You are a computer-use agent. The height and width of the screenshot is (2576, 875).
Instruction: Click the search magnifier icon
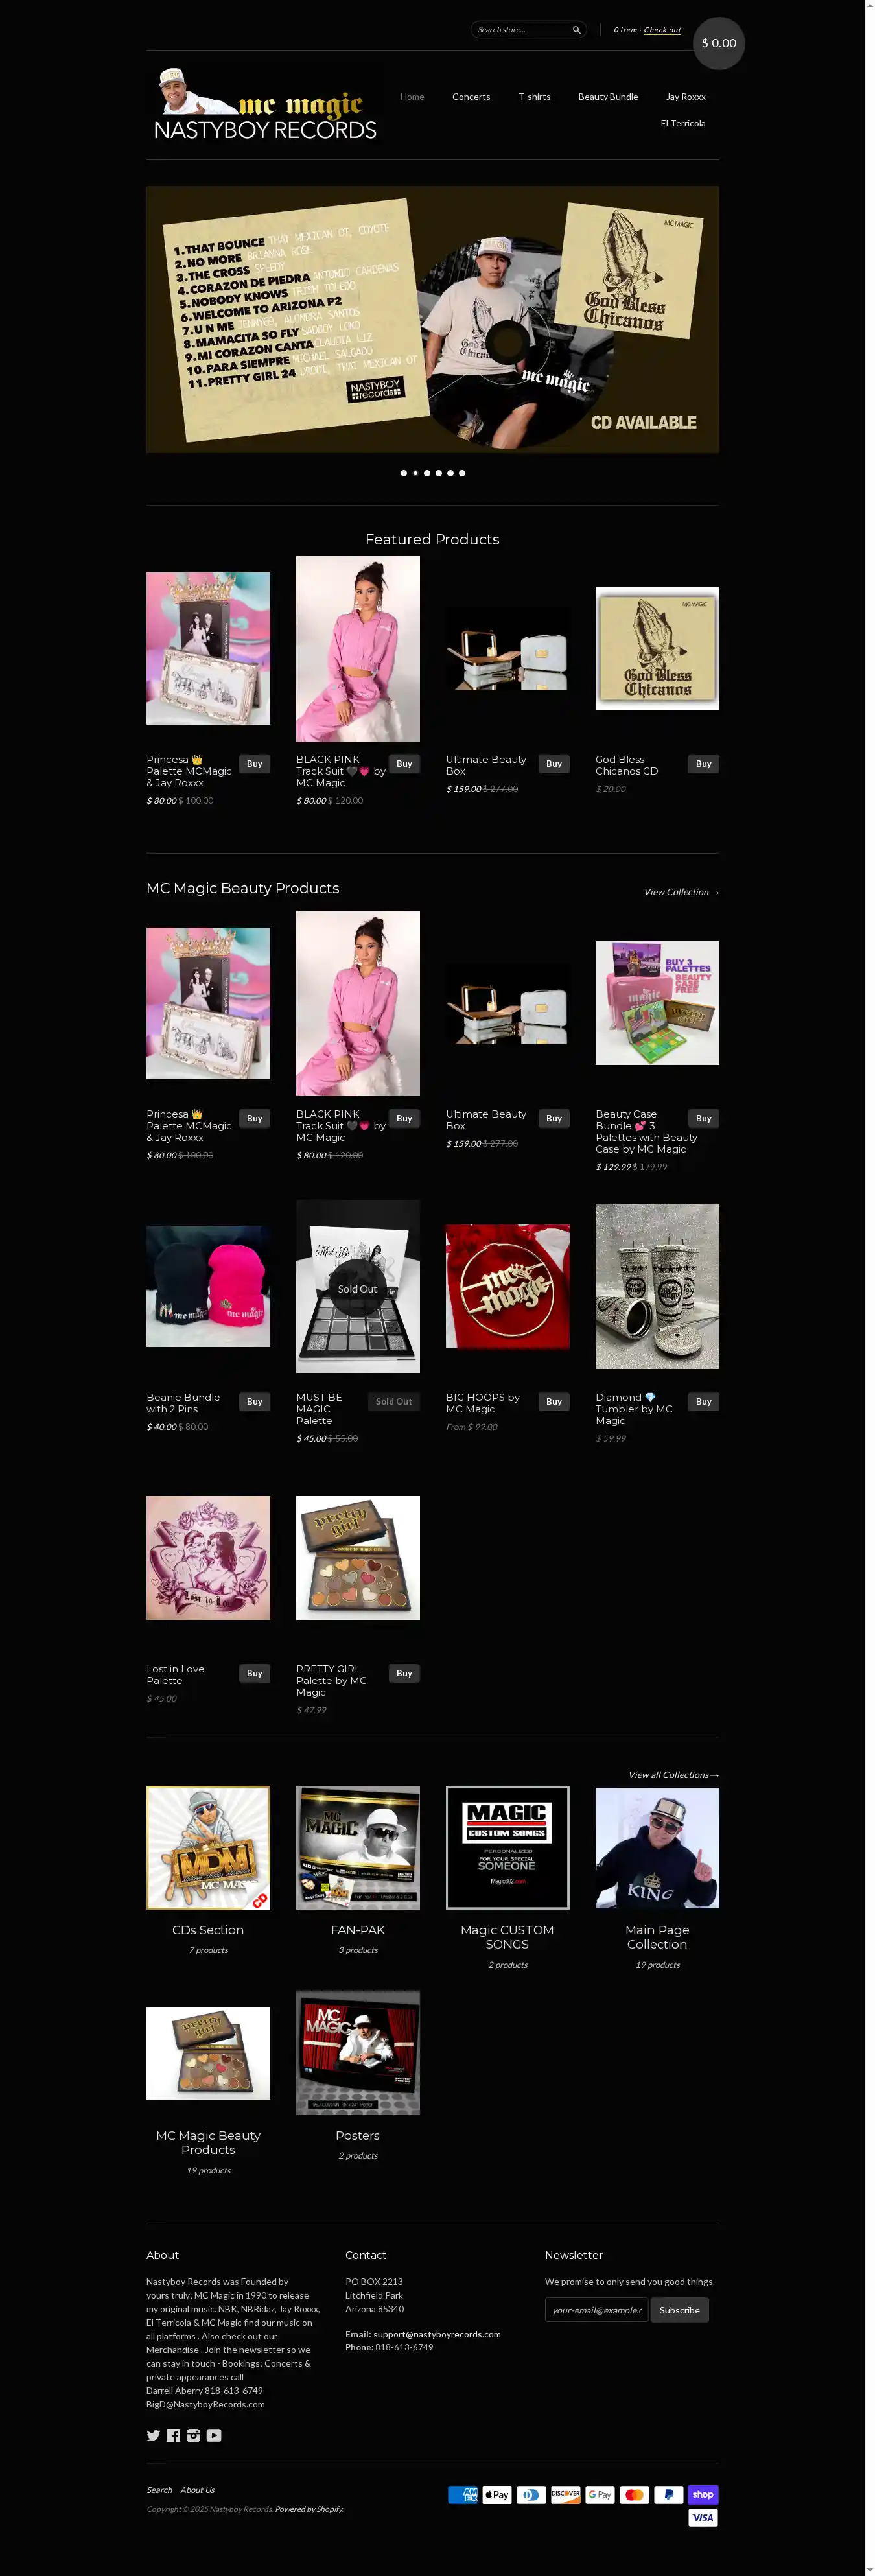[x=576, y=30]
